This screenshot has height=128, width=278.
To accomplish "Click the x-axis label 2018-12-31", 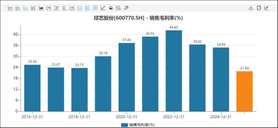I will [79, 117].
